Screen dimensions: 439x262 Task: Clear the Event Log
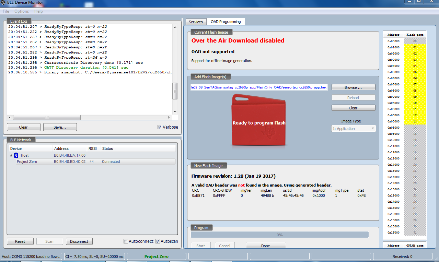(23, 127)
